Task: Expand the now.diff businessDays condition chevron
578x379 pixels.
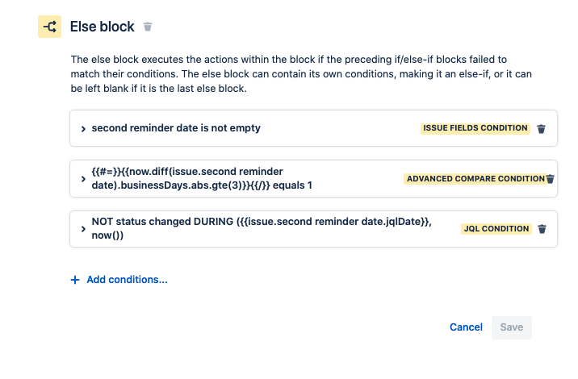Action: click(x=83, y=178)
